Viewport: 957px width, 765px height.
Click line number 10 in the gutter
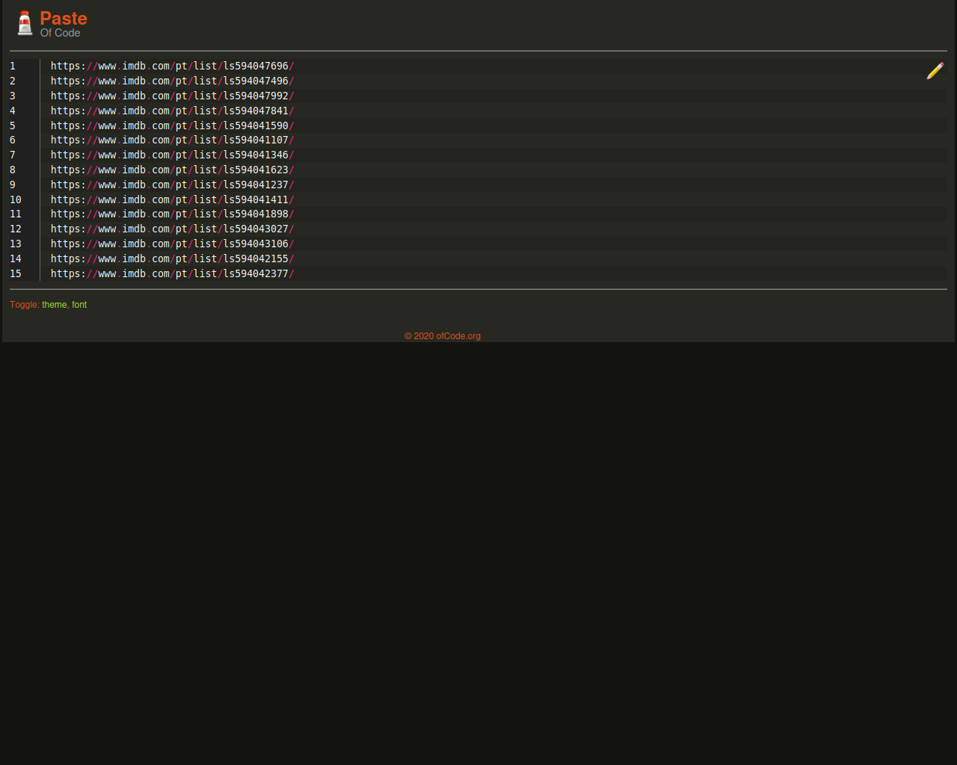pyautogui.click(x=16, y=200)
